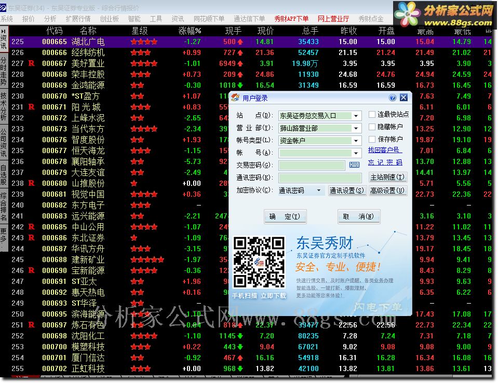Click the 取消 button
The width and height of the screenshot is (498, 383).
(359, 217)
